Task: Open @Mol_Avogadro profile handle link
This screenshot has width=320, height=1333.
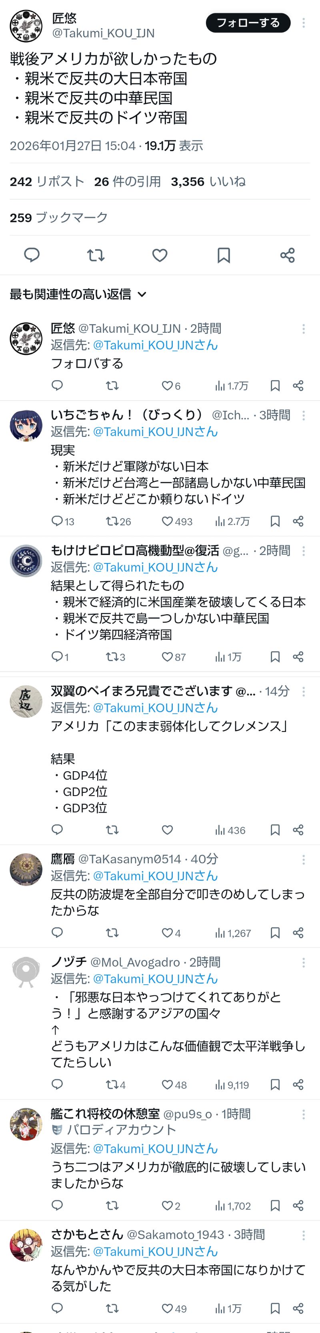Action: click(x=135, y=962)
